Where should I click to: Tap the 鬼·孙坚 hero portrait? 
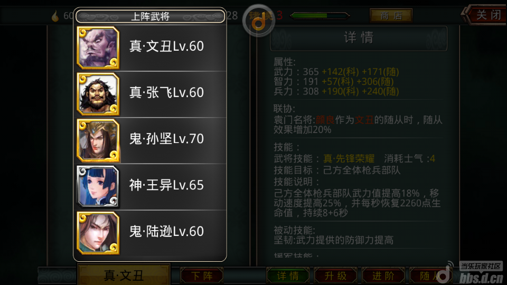click(x=98, y=140)
